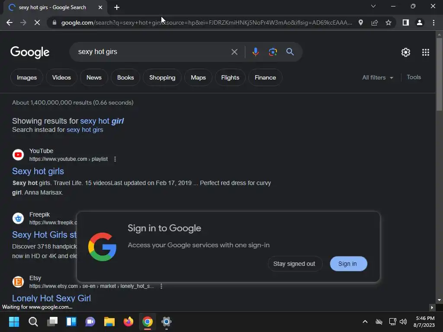Stop loading the page
443x332 pixels.
[x=37, y=22]
